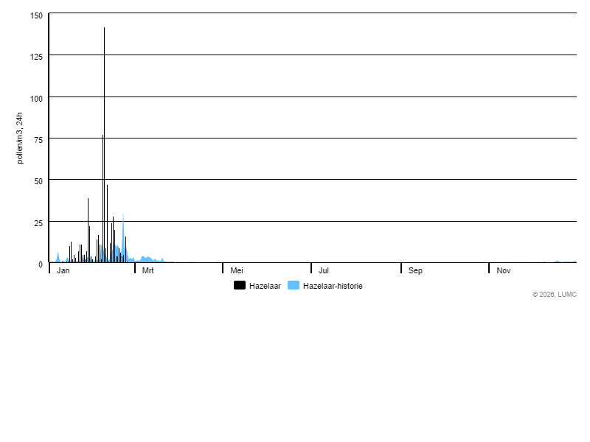Click the Jul month axis label
590x442 pixels.
[x=323, y=271]
